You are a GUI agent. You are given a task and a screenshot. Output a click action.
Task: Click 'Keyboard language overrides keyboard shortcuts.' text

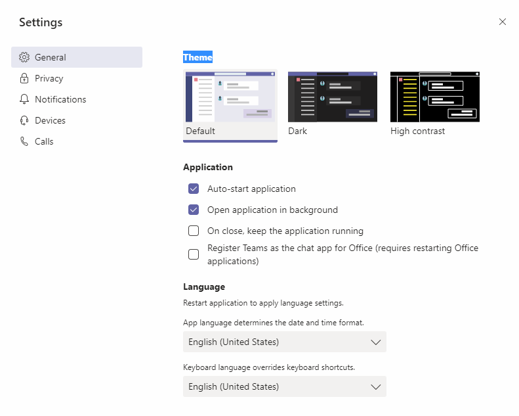[x=269, y=367]
